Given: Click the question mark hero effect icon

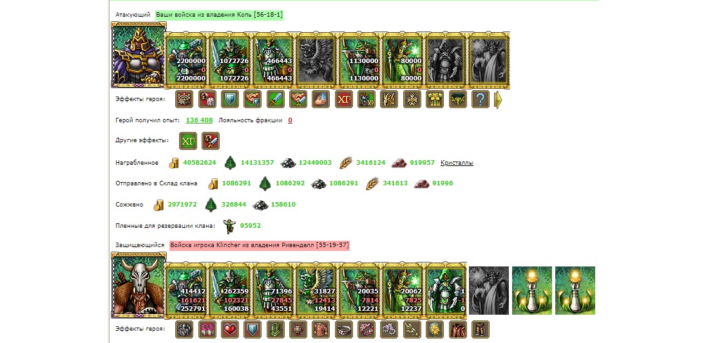Looking at the screenshot, I should pos(481,99).
